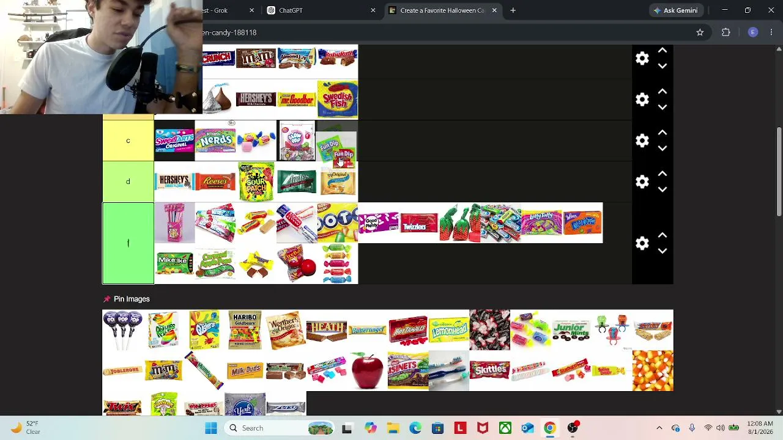
Task: Open McAfee from the taskbar
Action: (483, 428)
